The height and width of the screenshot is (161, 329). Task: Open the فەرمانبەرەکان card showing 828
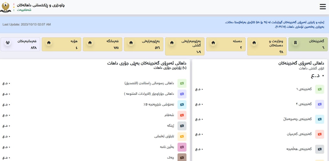(x=20, y=44)
